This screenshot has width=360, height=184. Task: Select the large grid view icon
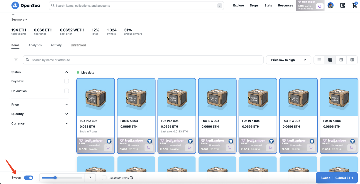click(x=341, y=60)
